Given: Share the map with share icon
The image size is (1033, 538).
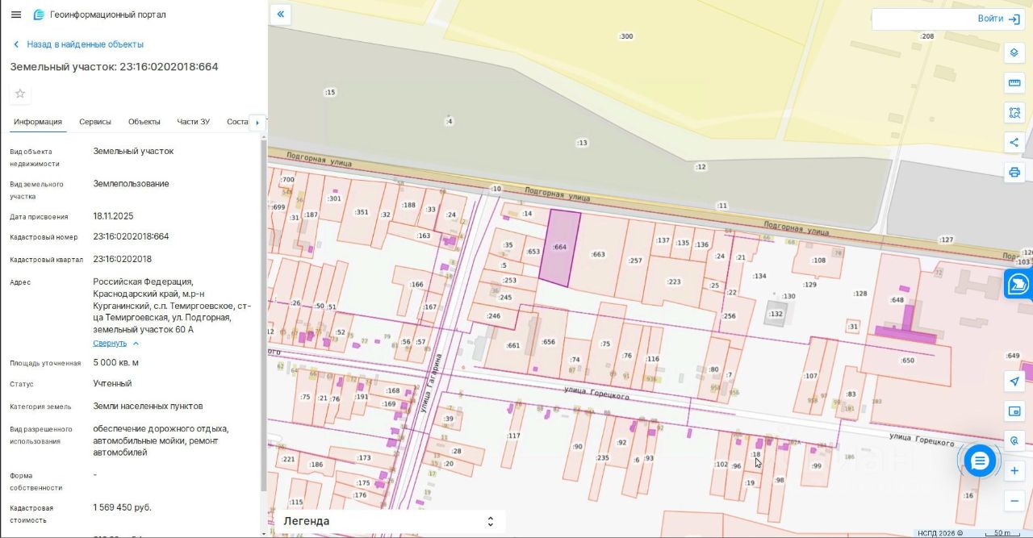Looking at the screenshot, I should (x=1014, y=142).
